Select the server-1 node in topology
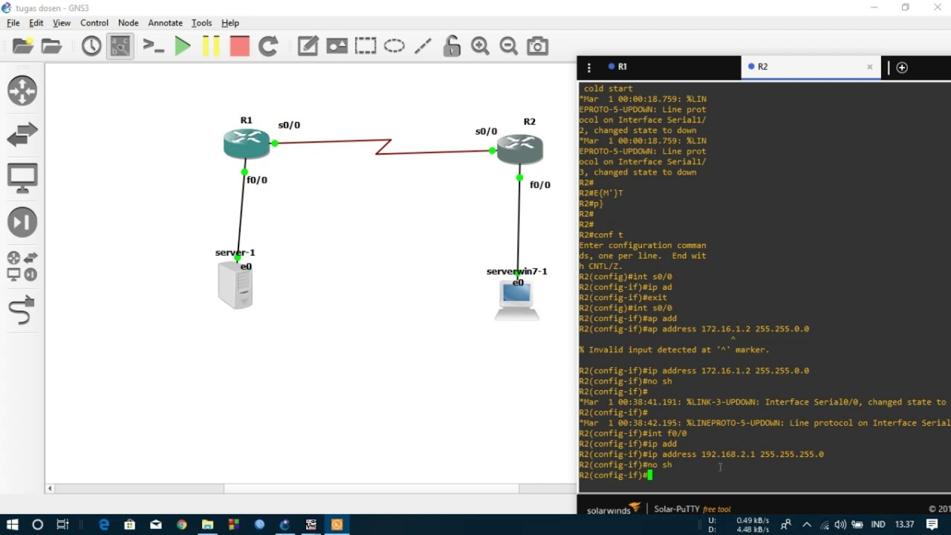Image resolution: width=951 pixels, height=535 pixels. pos(236,285)
